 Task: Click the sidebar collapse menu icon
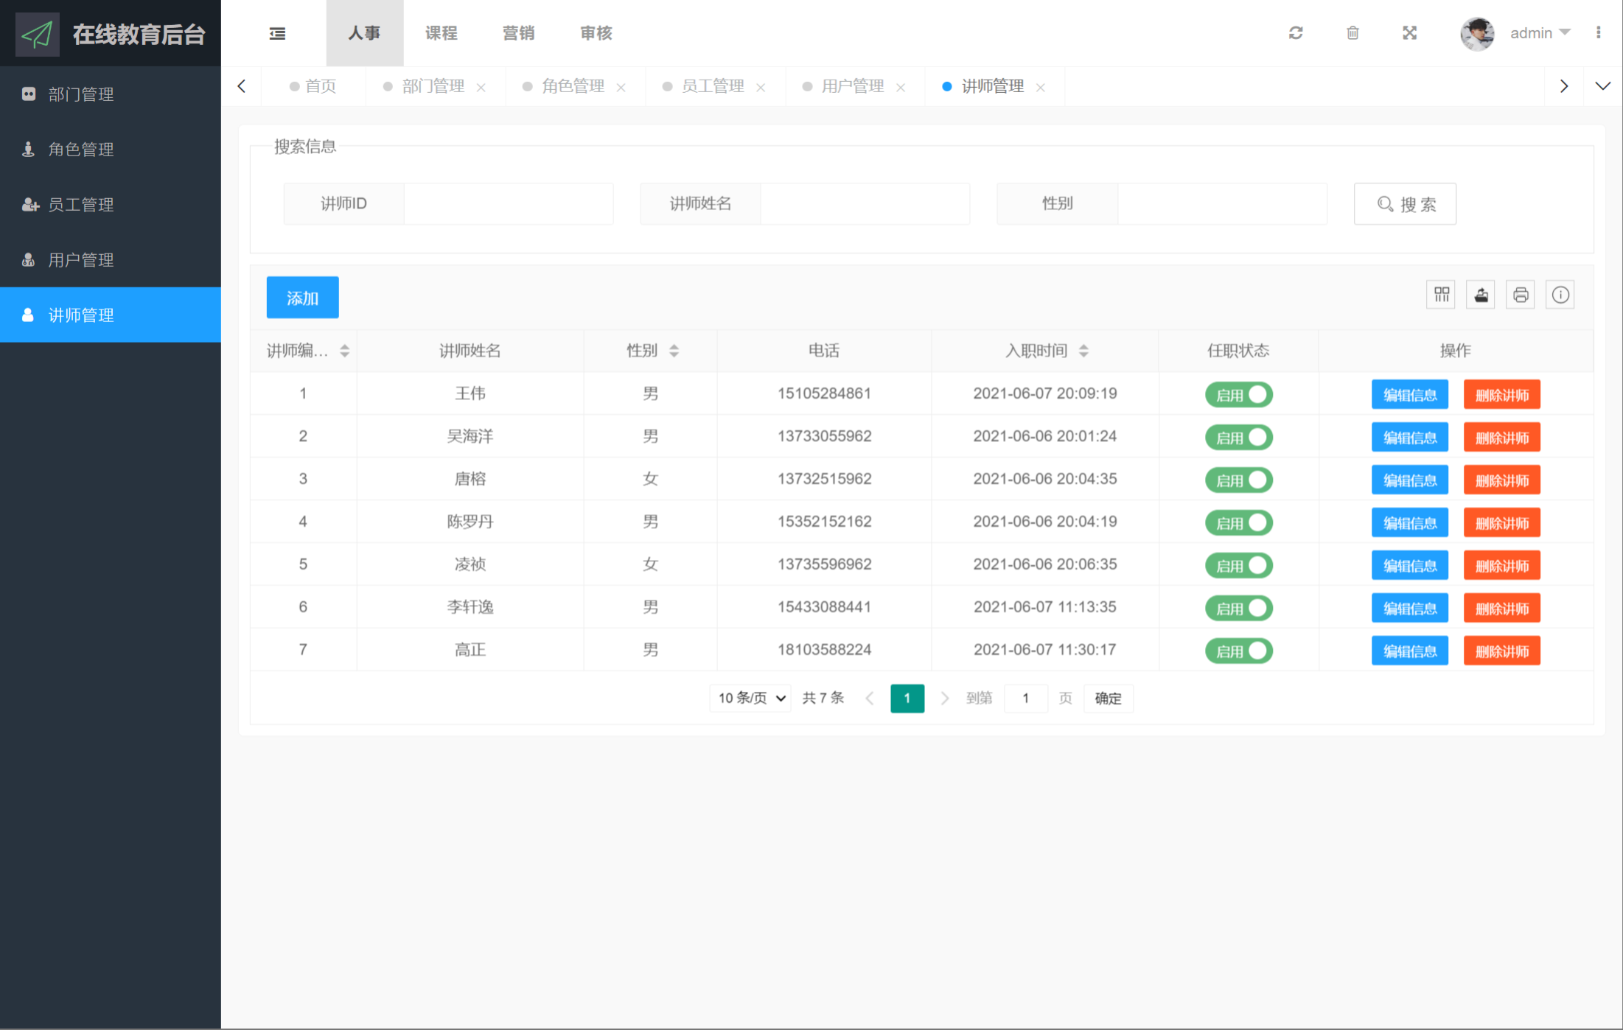pos(277,33)
